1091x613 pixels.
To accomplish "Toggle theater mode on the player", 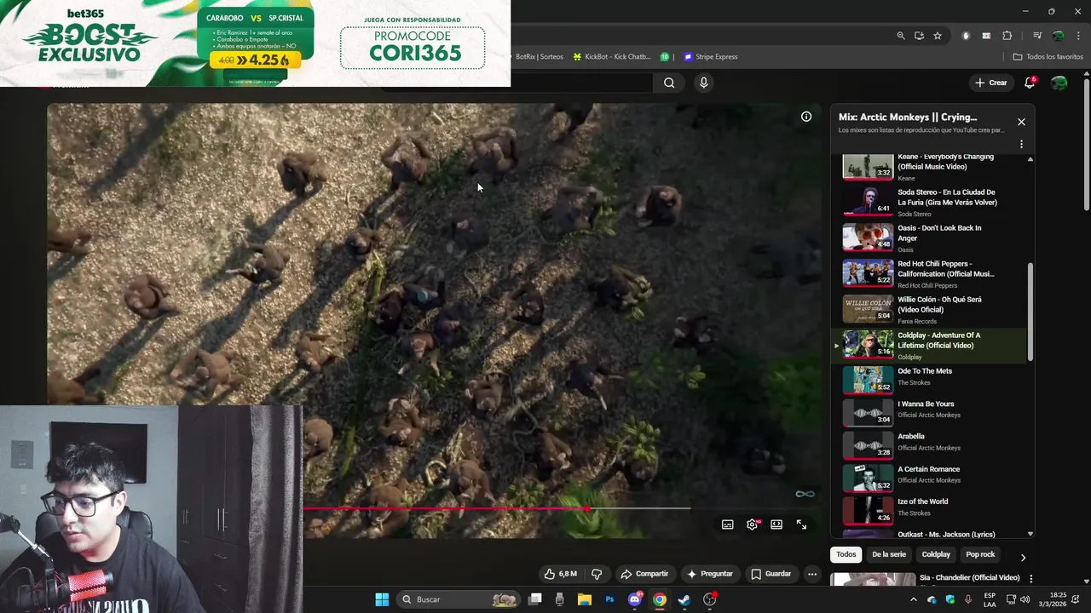I will (x=776, y=524).
